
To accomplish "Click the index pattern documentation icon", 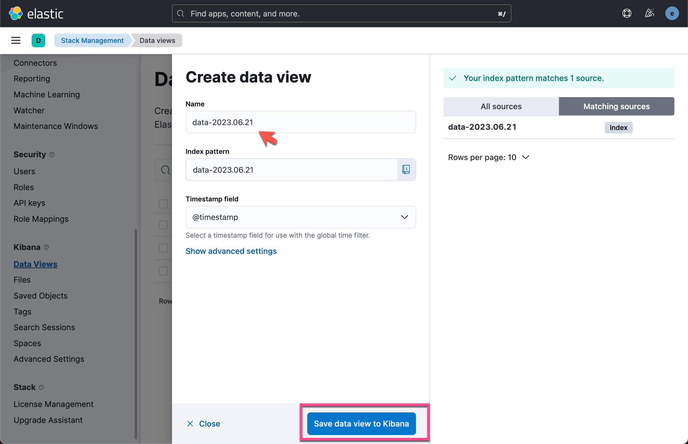I will tap(406, 170).
